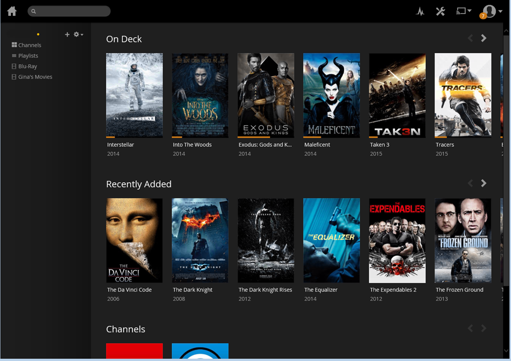Open settings via the wrench and screwdriver icon
The image size is (511, 361).
coord(440,11)
